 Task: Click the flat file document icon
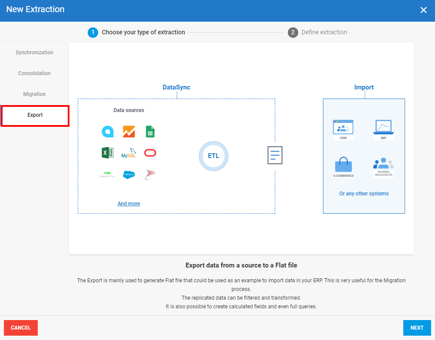point(275,155)
